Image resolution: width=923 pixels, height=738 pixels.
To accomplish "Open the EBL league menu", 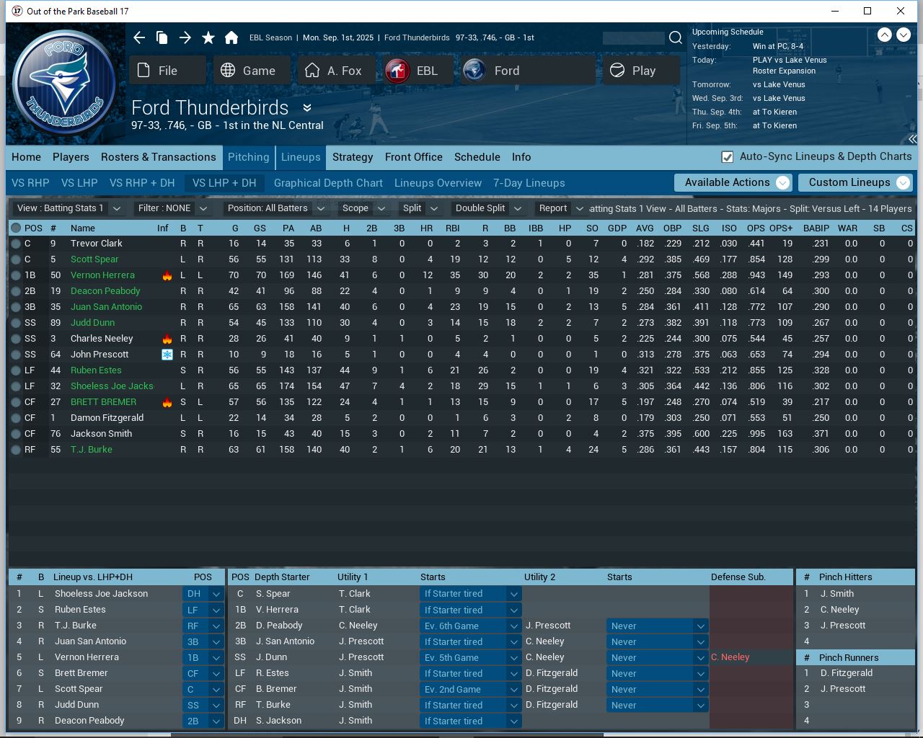I will 418,71.
